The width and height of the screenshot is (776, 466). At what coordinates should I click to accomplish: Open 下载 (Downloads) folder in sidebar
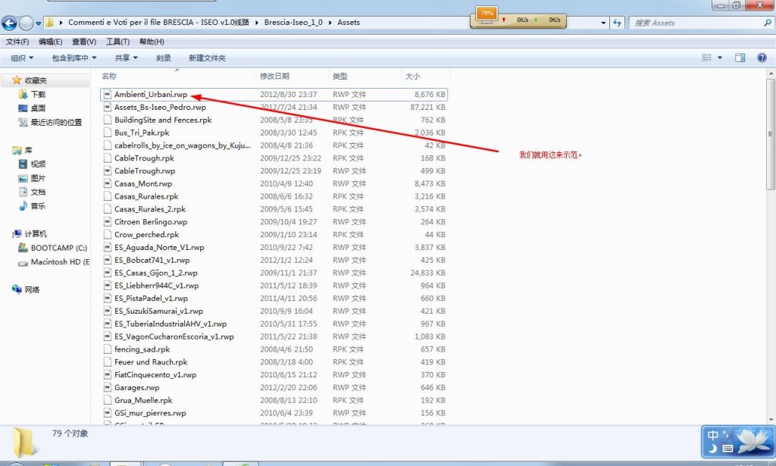coord(37,95)
